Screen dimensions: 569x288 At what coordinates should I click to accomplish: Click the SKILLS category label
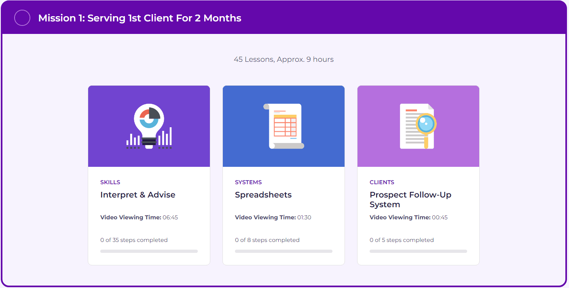coord(110,182)
